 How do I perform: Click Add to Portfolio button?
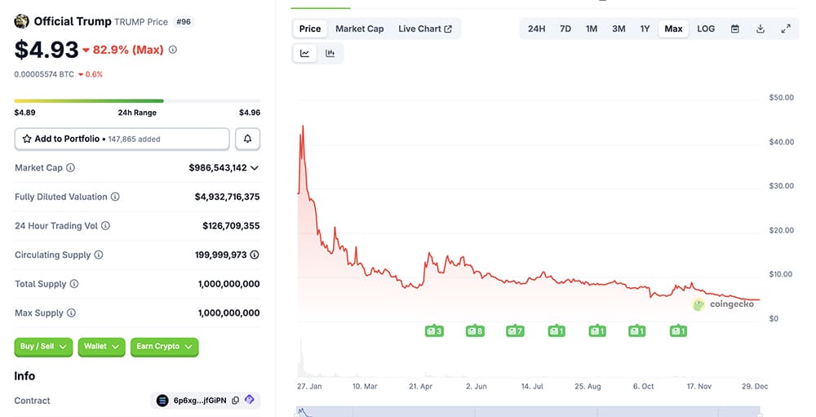click(x=122, y=139)
